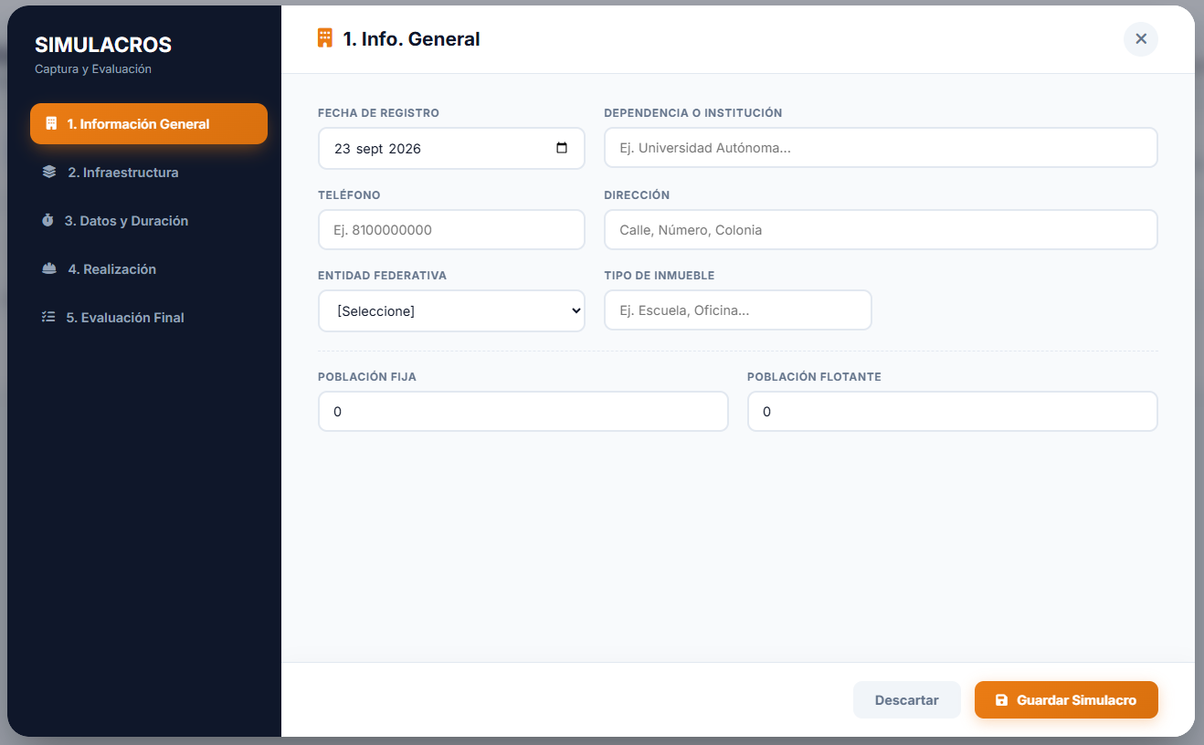
Task: Click the hard hat icon beside Realización
Action: pyautogui.click(x=49, y=269)
